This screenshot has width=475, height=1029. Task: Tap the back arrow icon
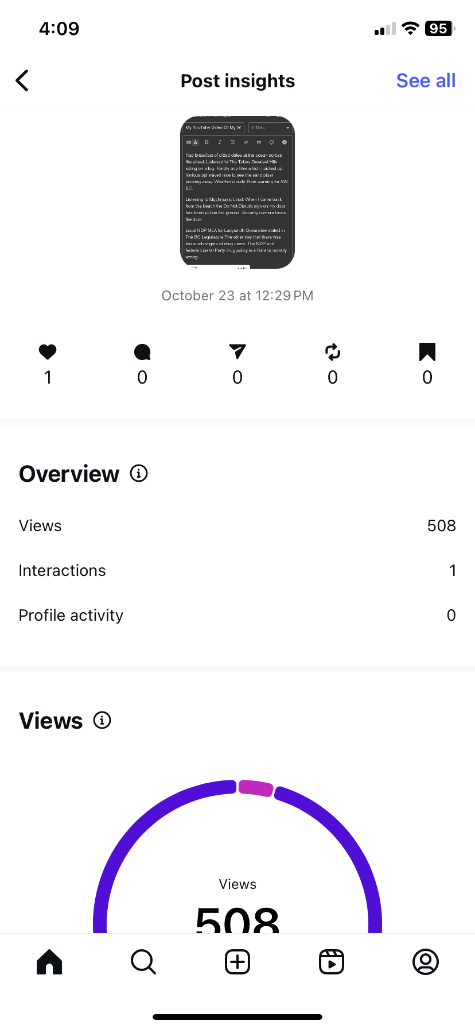(x=22, y=81)
